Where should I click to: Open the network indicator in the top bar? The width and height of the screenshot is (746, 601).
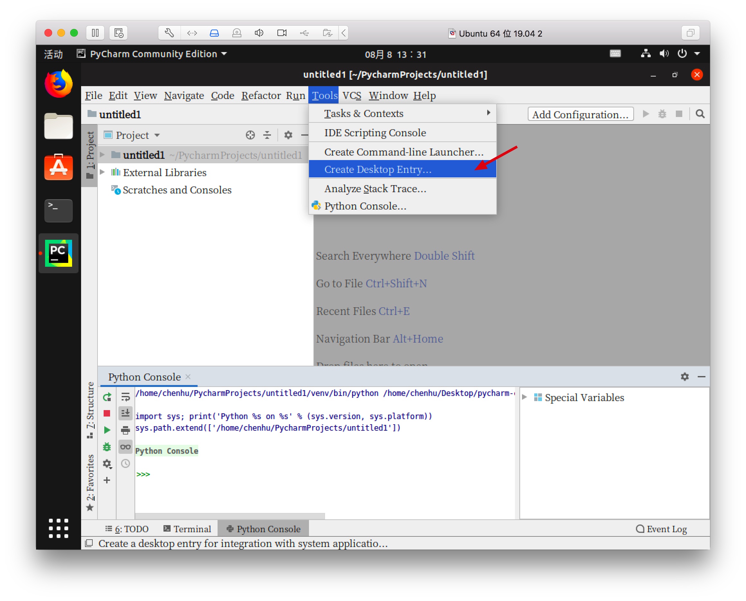(x=646, y=54)
